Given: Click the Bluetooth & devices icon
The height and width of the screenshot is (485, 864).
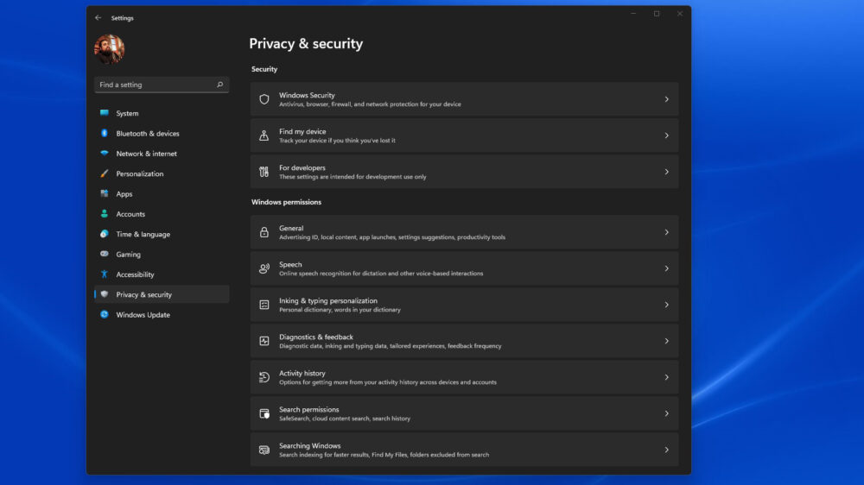Looking at the screenshot, I should point(105,133).
